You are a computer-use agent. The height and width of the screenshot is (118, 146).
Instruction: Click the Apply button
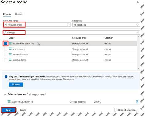click(x=9, y=110)
